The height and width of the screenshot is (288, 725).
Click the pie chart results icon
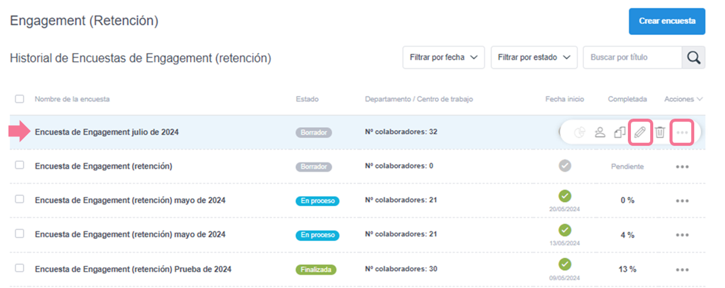[580, 132]
